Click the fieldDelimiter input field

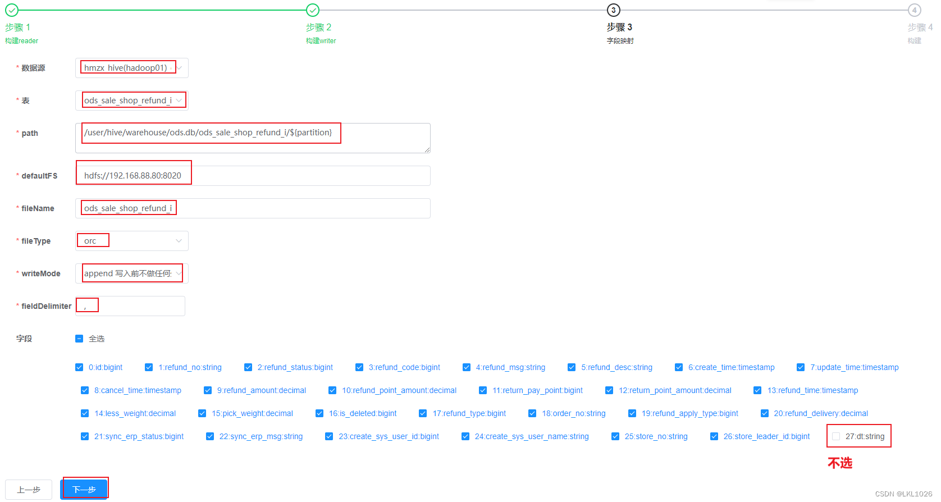point(130,306)
